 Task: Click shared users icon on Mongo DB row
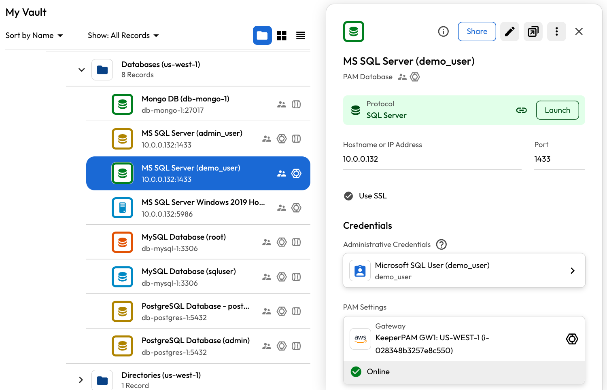click(282, 104)
